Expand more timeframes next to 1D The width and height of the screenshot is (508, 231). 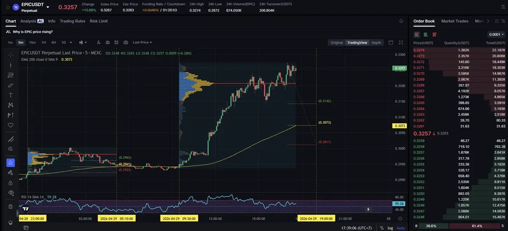point(70,42)
